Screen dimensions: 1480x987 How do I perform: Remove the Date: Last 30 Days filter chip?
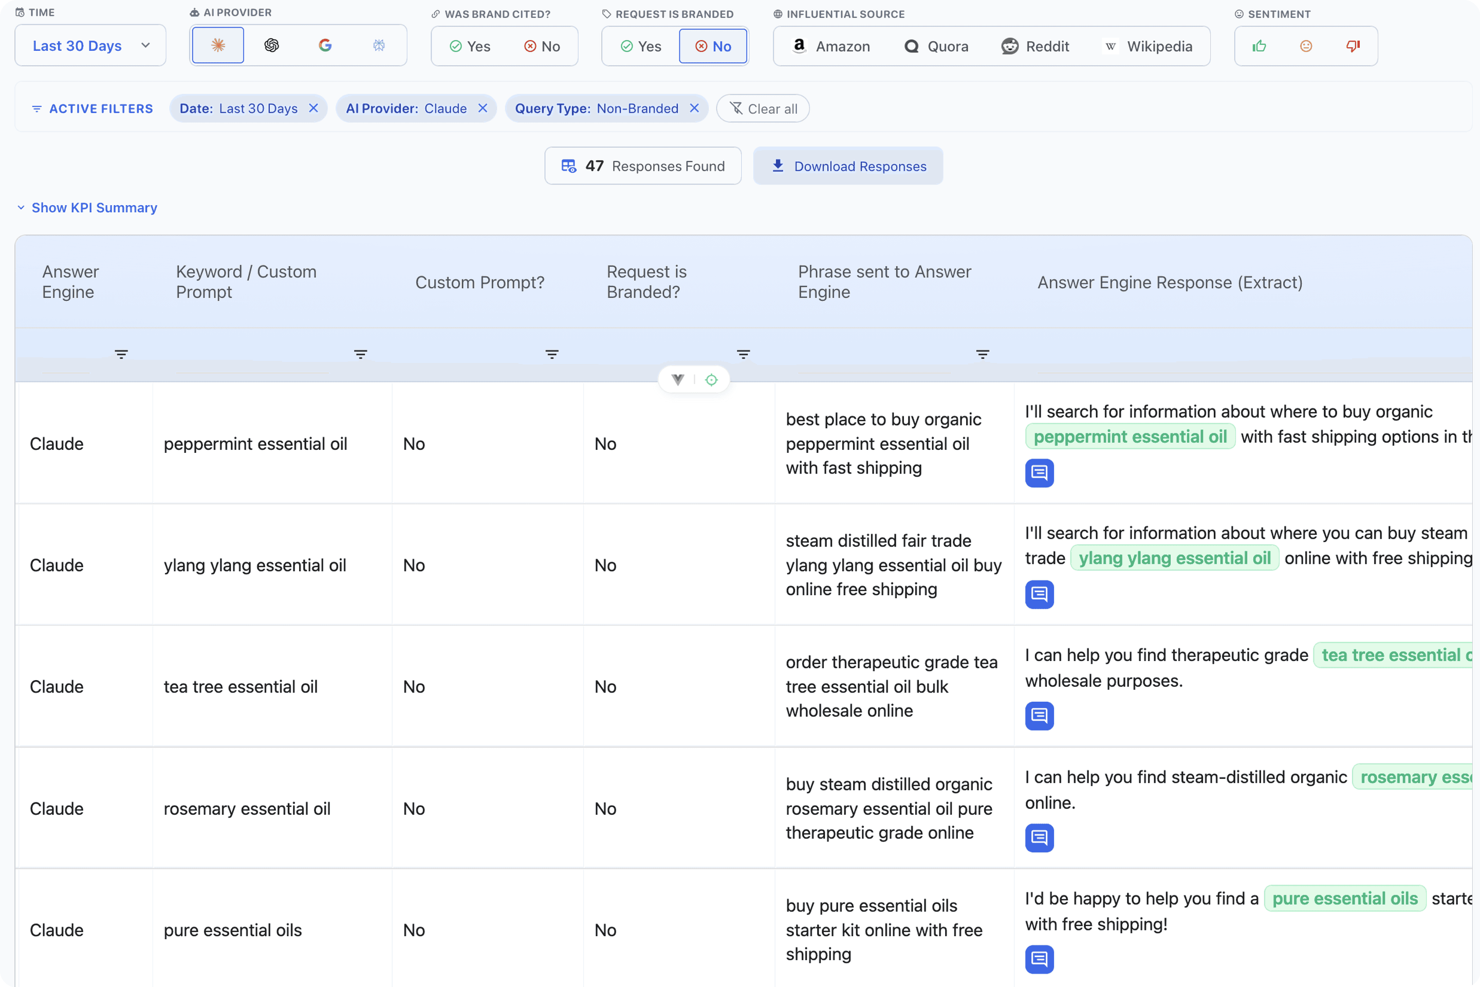[x=313, y=108]
